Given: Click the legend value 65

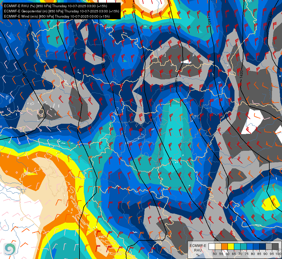Looking at the screenshot, I should pyautogui.click(x=234, y=254).
